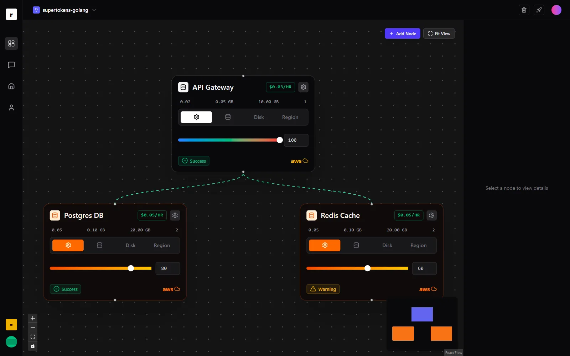This screenshot has width=570, height=356.
Task: Click the fit view control icon
Action: [x=33, y=337]
